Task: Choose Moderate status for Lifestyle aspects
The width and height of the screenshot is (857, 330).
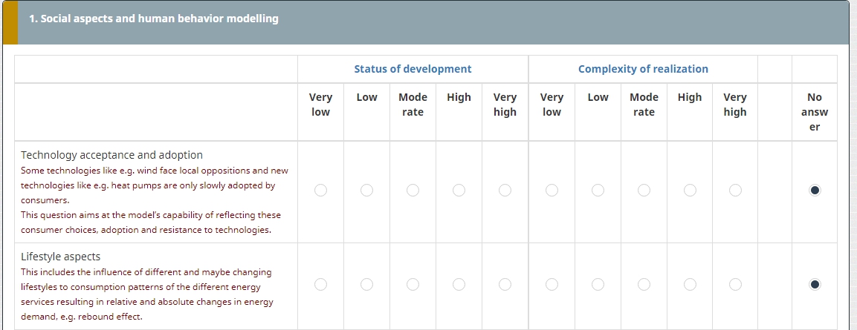Action: point(413,284)
